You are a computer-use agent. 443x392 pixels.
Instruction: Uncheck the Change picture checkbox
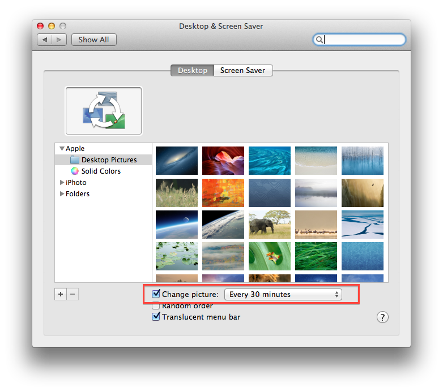click(x=156, y=294)
